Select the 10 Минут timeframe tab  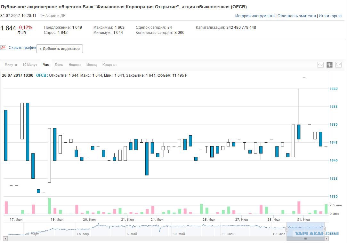(30, 65)
